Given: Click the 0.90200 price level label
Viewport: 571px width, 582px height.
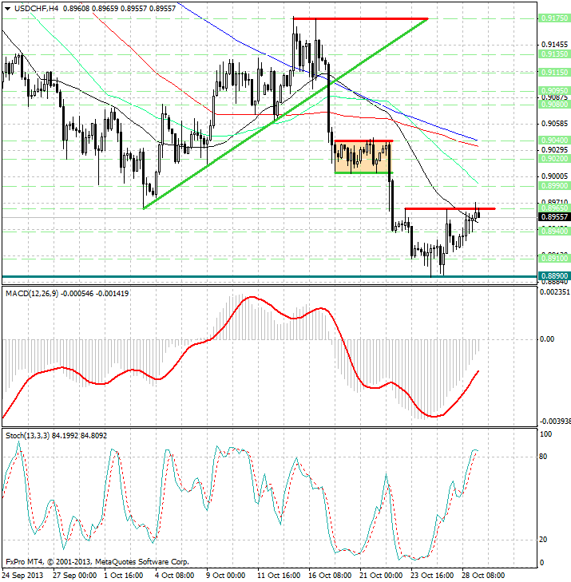Looking at the screenshot, I should coord(553,159).
